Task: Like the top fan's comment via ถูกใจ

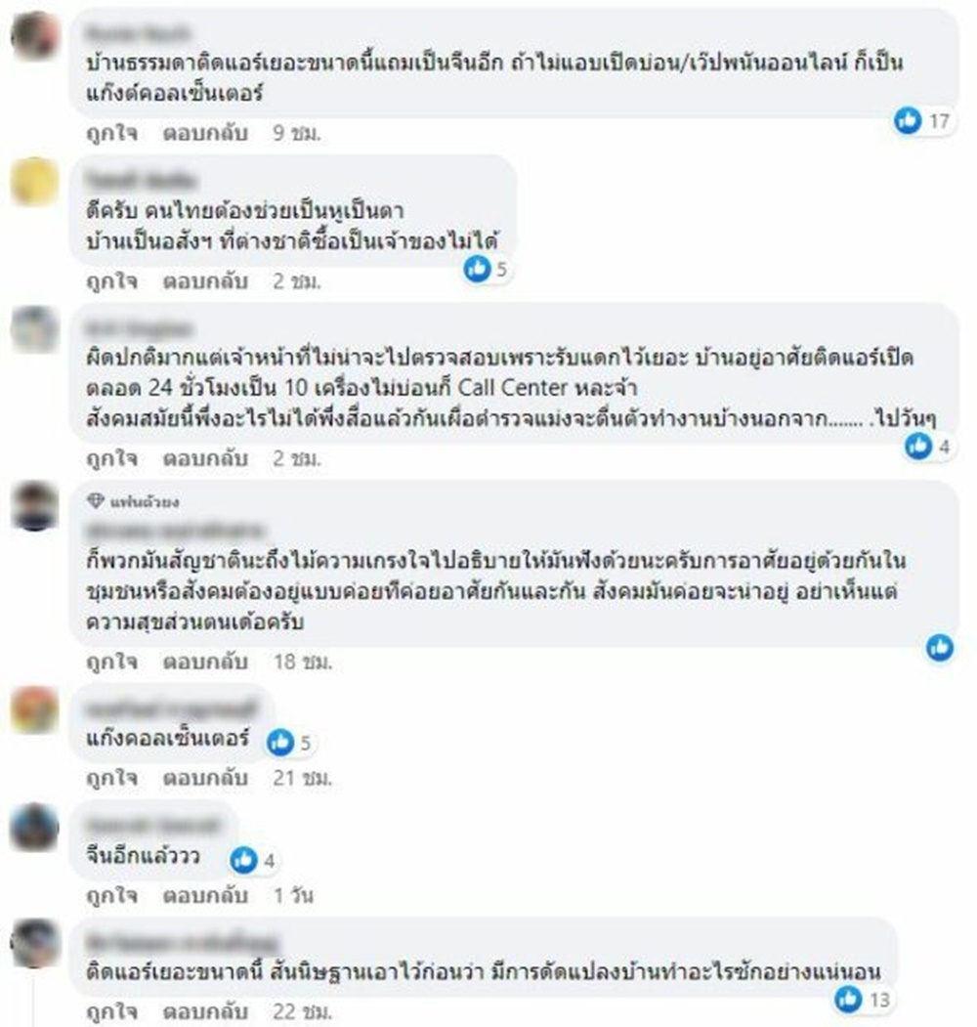Action: pyautogui.click(x=112, y=662)
